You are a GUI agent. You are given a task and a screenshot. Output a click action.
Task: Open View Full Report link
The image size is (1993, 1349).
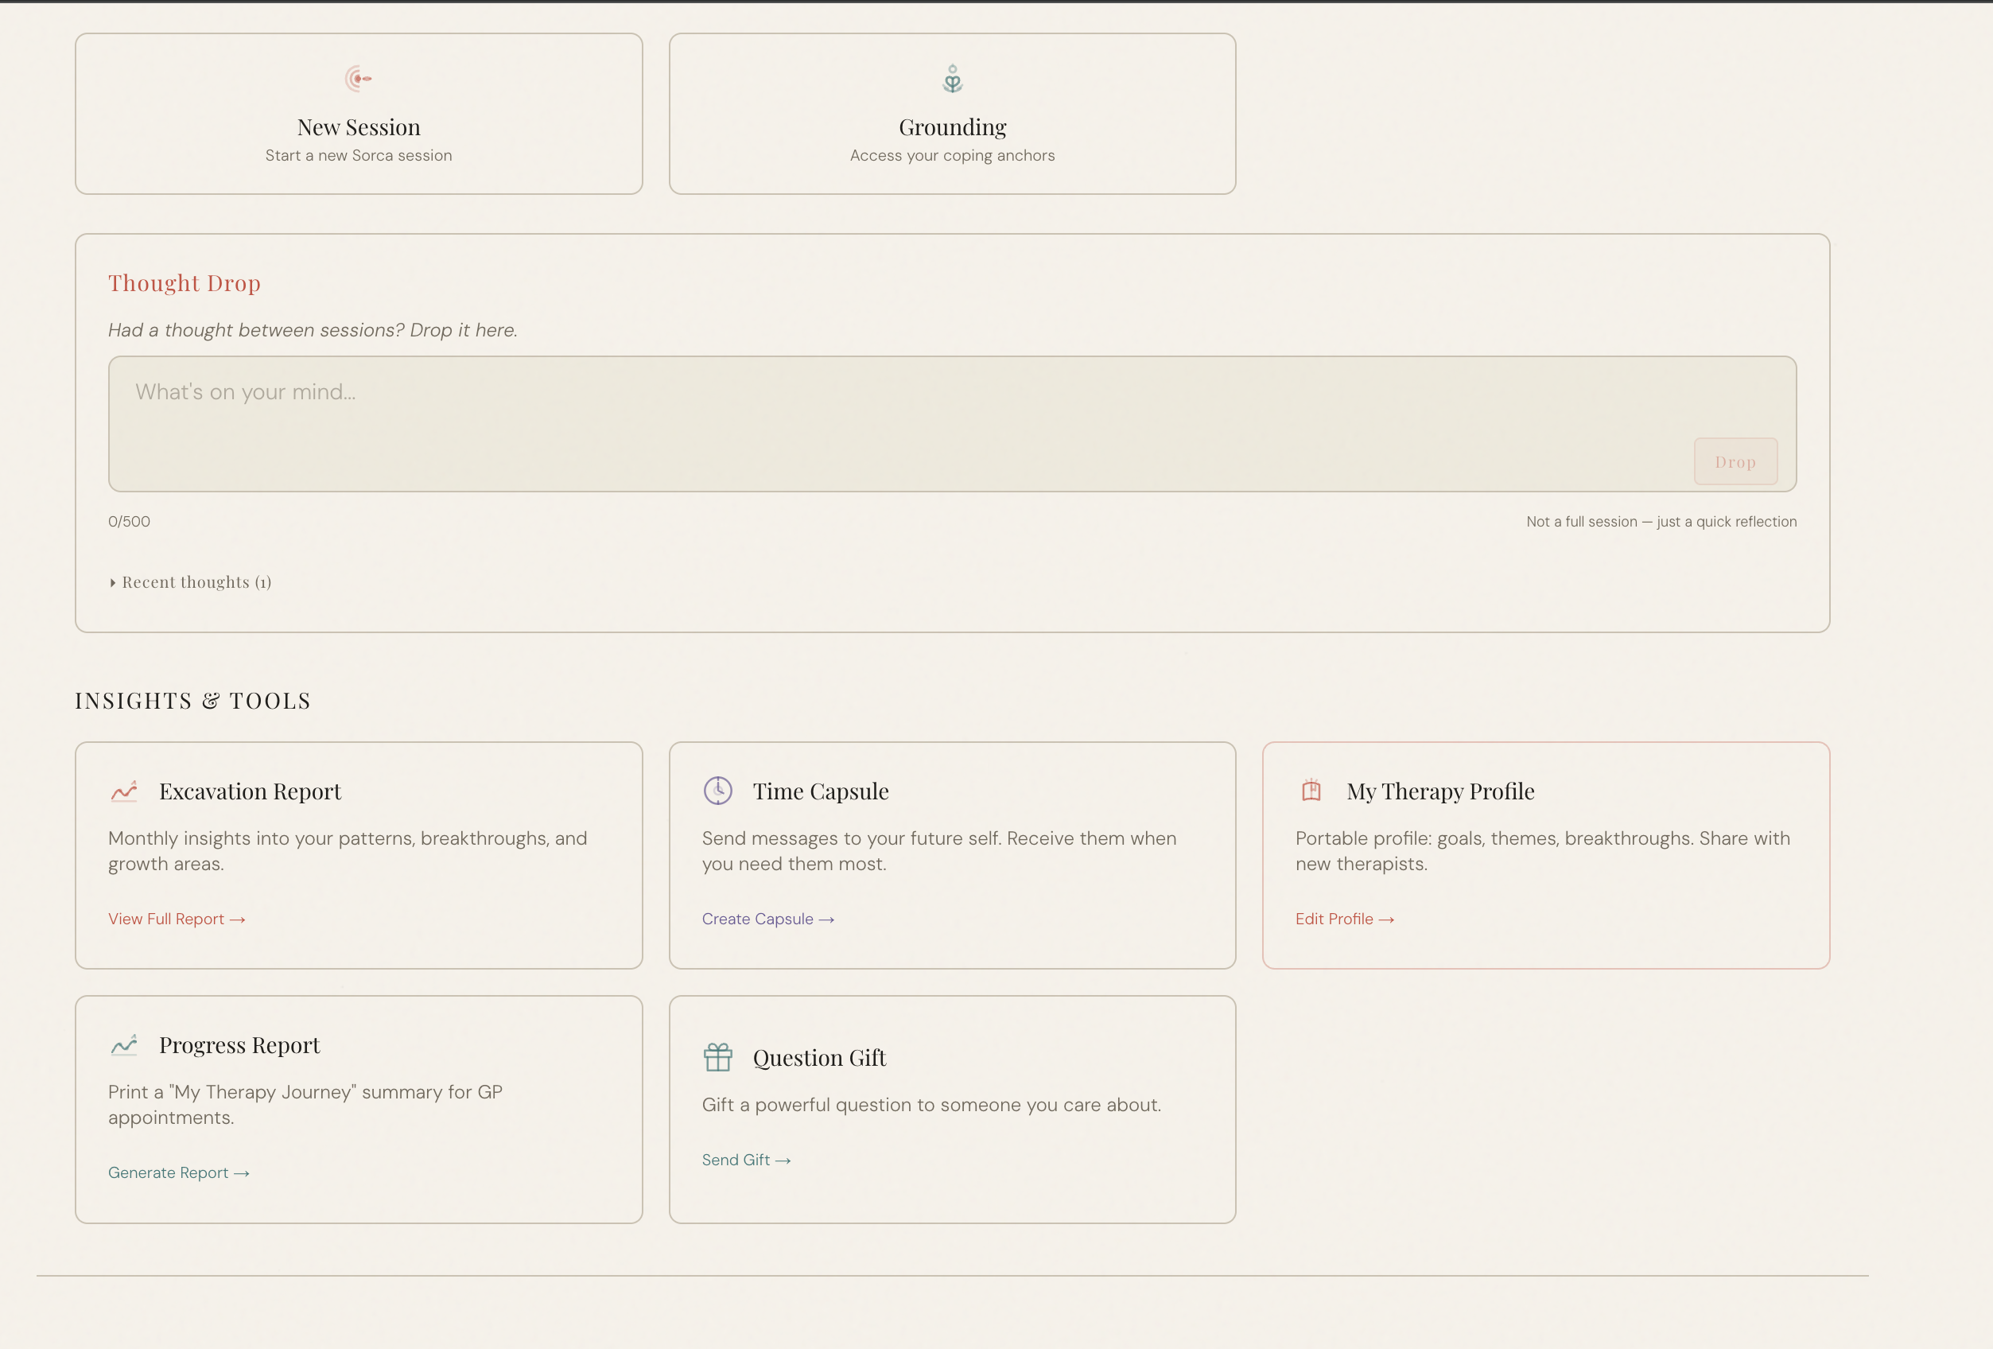[177, 919]
